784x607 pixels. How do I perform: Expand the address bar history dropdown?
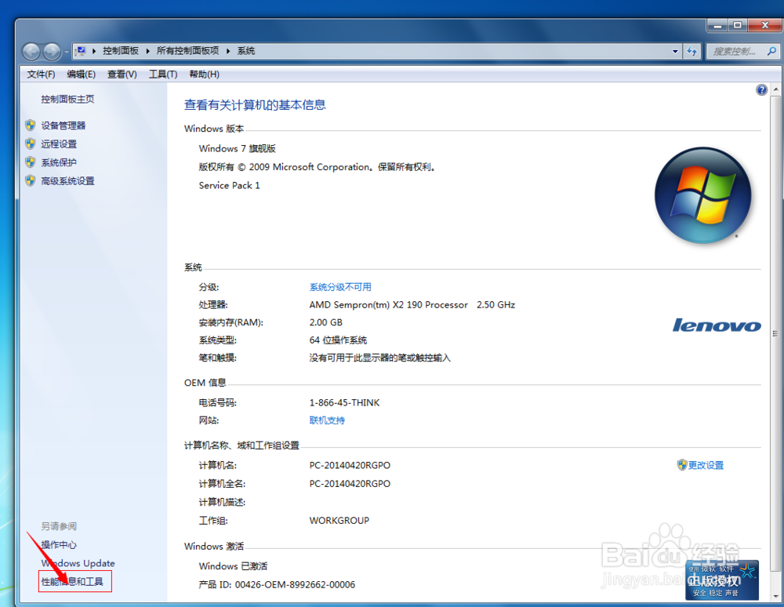(x=676, y=51)
